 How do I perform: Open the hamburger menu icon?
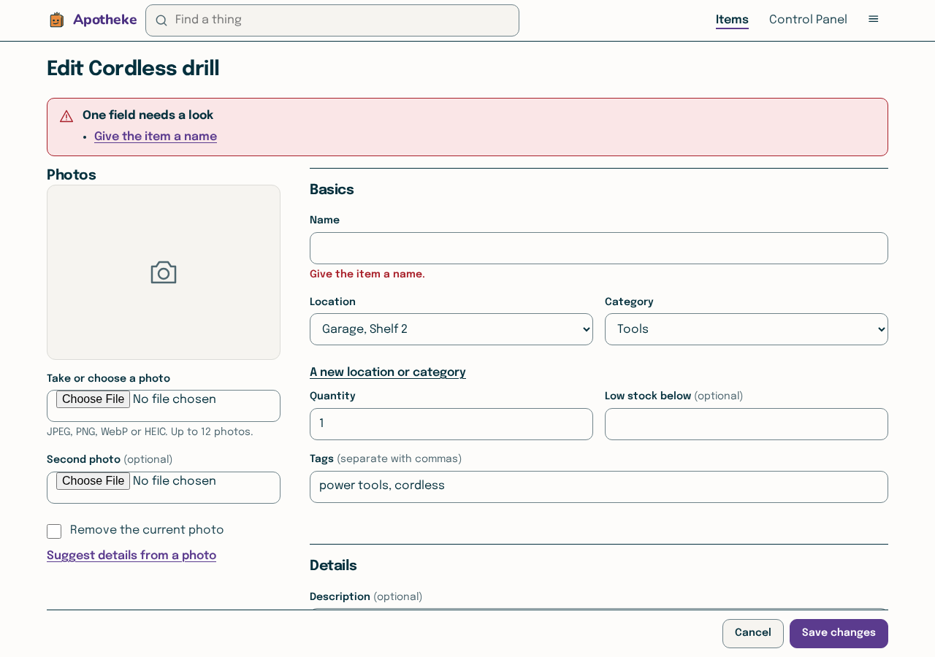[x=873, y=19]
